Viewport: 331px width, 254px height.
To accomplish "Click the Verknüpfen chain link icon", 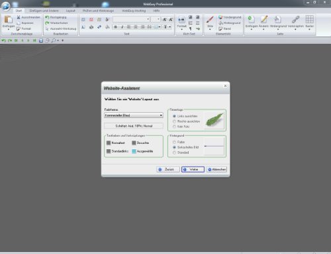I will coord(295,19).
